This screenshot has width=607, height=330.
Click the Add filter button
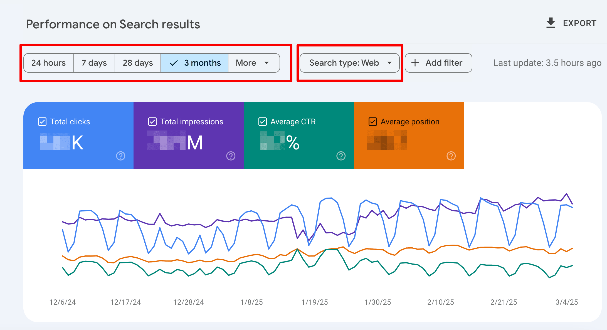point(438,63)
